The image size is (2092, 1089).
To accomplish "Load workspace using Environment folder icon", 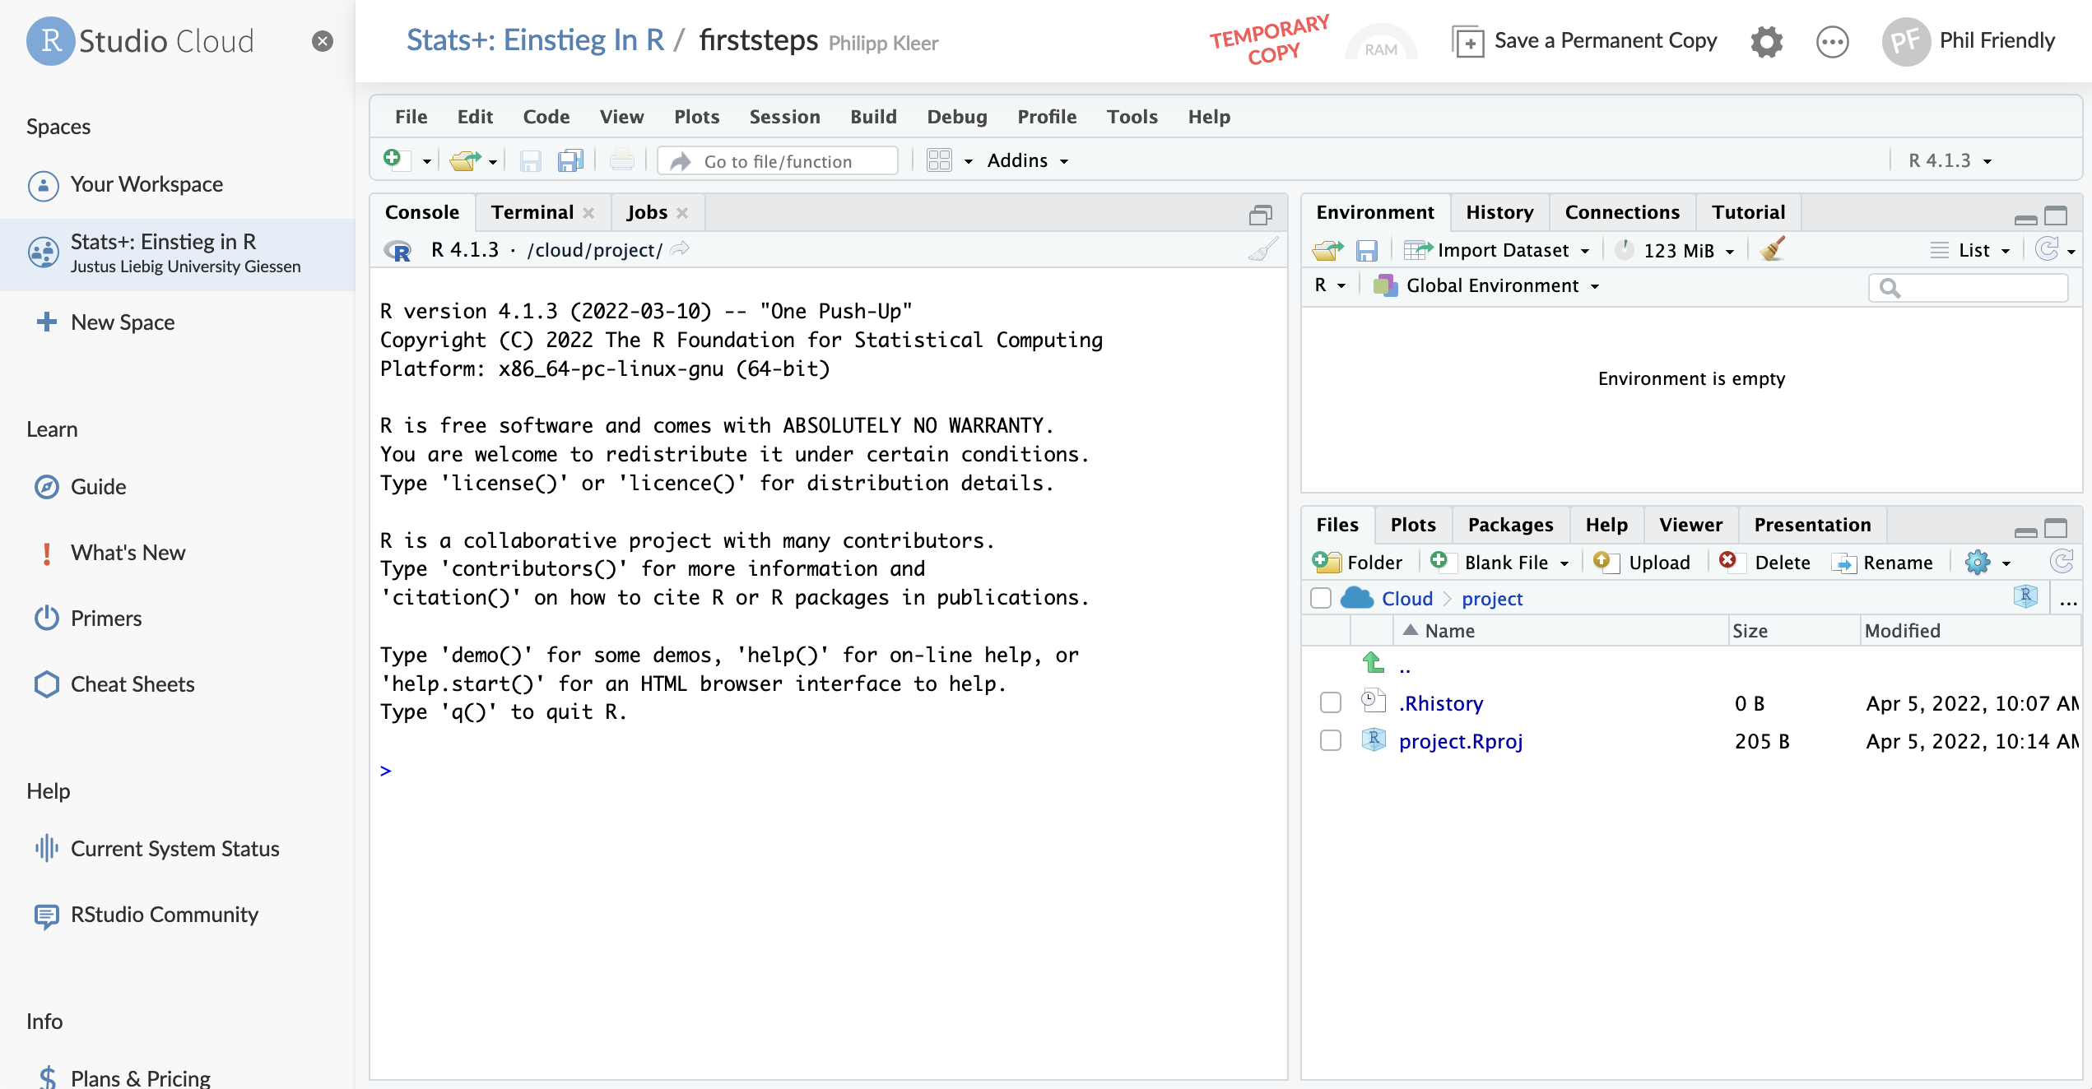I will [x=1327, y=250].
